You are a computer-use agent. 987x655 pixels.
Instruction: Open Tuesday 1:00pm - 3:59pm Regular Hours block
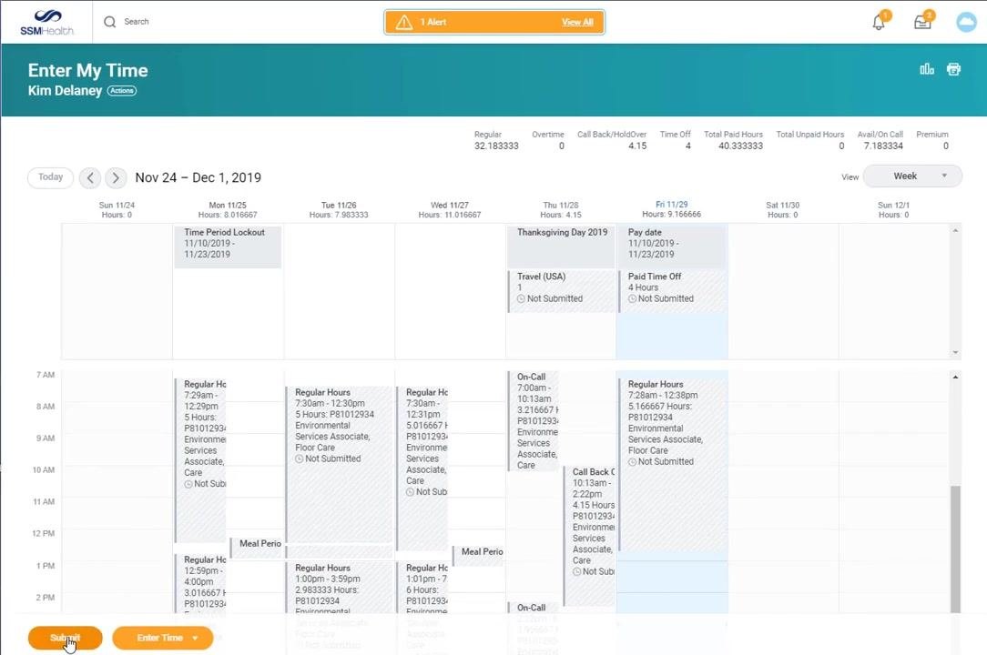tap(339, 587)
